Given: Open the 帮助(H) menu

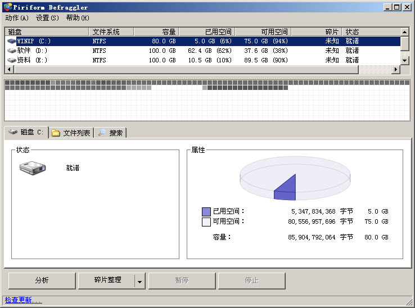Looking at the screenshot, I should 78,18.
